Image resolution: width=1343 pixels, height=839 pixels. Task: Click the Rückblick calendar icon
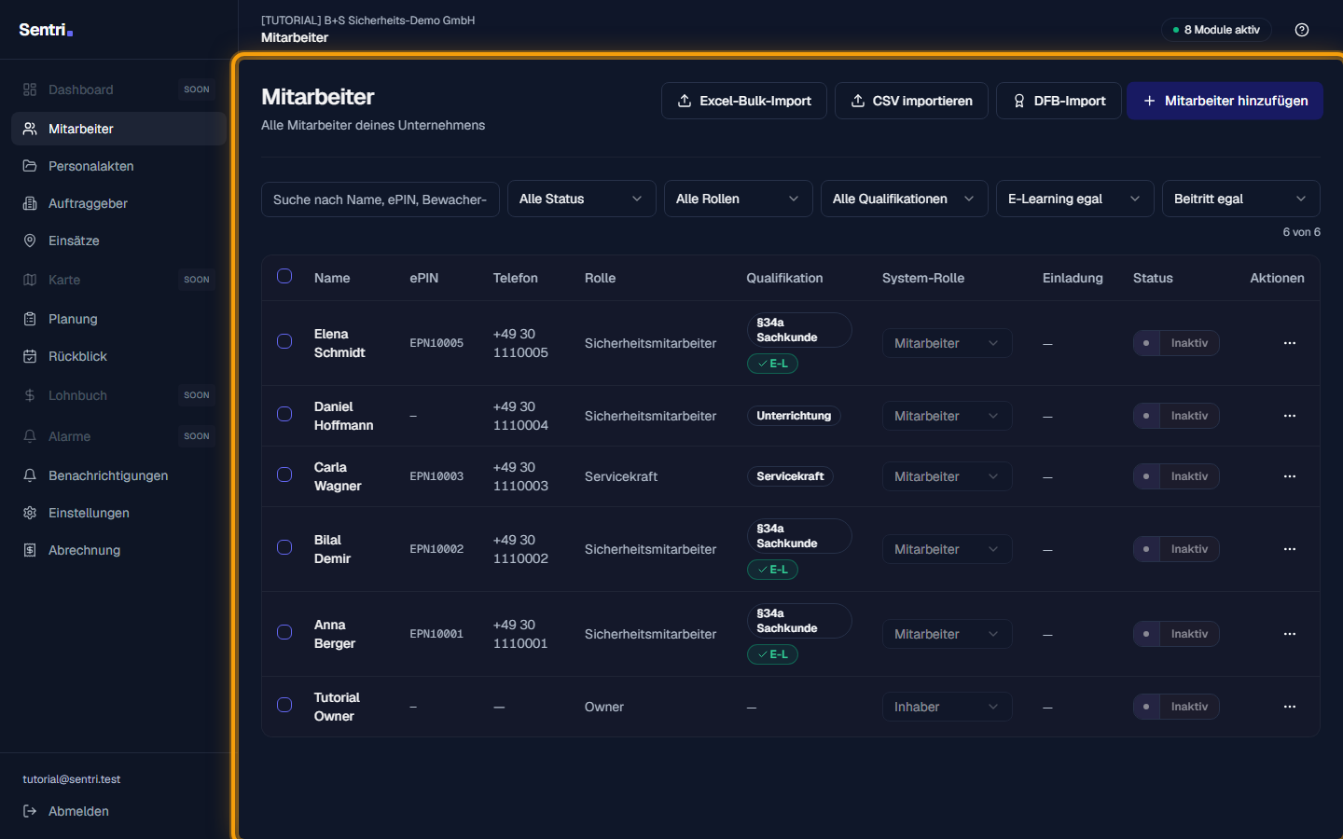tap(30, 356)
